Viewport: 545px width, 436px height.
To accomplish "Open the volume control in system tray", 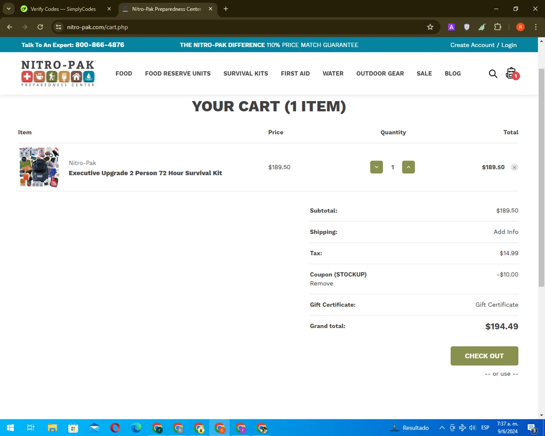I will pyautogui.click(x=473, y=428).
